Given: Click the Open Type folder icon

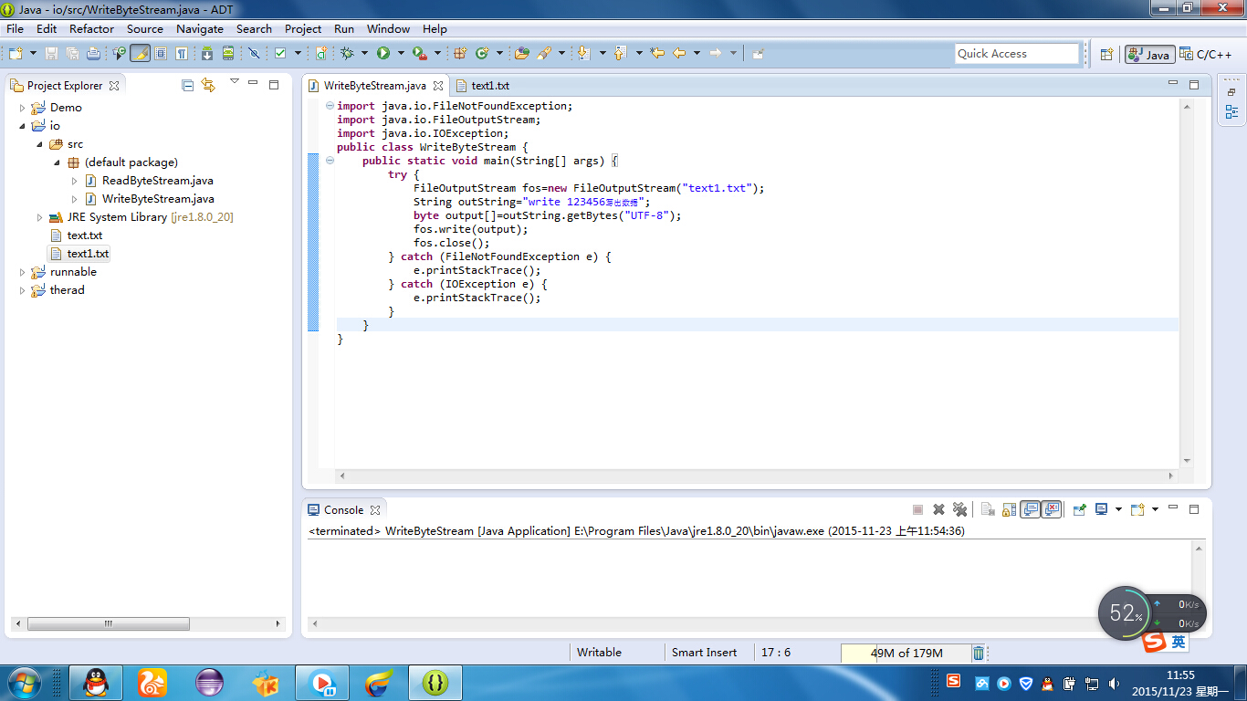Looking at the screenshot, I should pyautogui.click(x=521, y=54).
